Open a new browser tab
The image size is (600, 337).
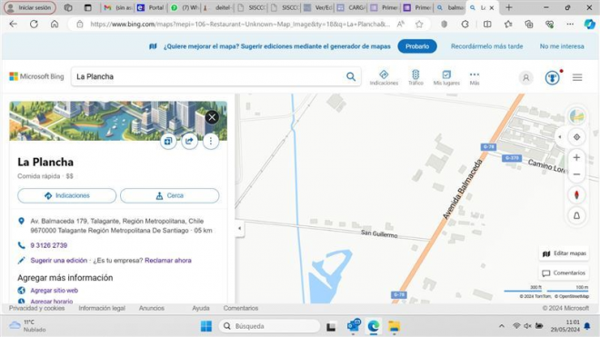(508, 7)
